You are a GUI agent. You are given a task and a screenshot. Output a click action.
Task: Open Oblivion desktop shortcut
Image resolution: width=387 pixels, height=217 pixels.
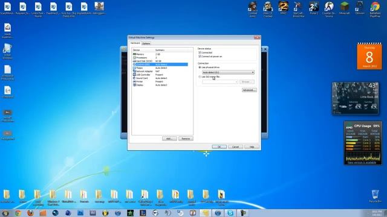point(360,8)
